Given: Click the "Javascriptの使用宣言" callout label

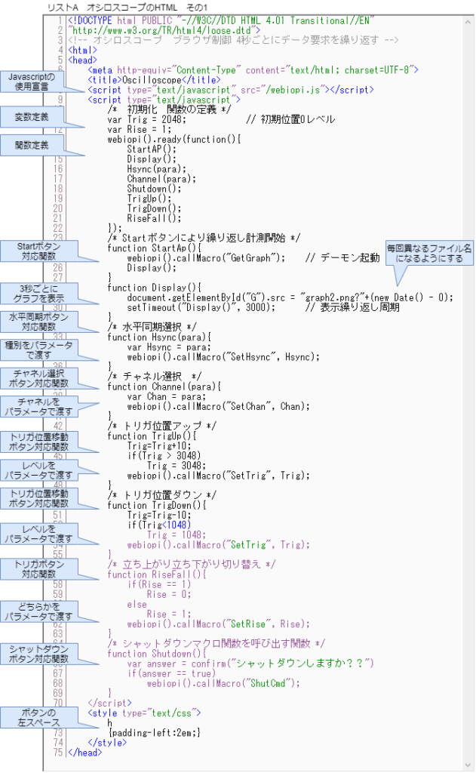Looking at the screenshot, I should [x=32, y=82].
